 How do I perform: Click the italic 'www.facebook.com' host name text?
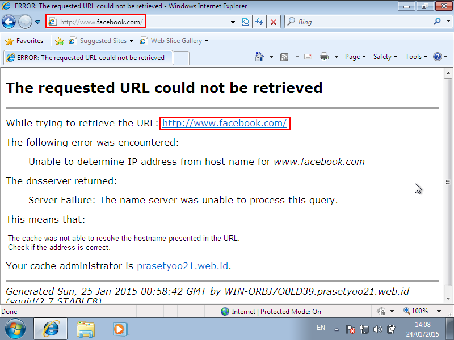(x=319, y=161)
